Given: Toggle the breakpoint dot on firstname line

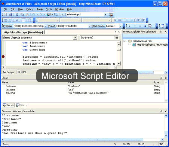Looking at the screenshot, I should pyautogui.click(x=3, y=57).
